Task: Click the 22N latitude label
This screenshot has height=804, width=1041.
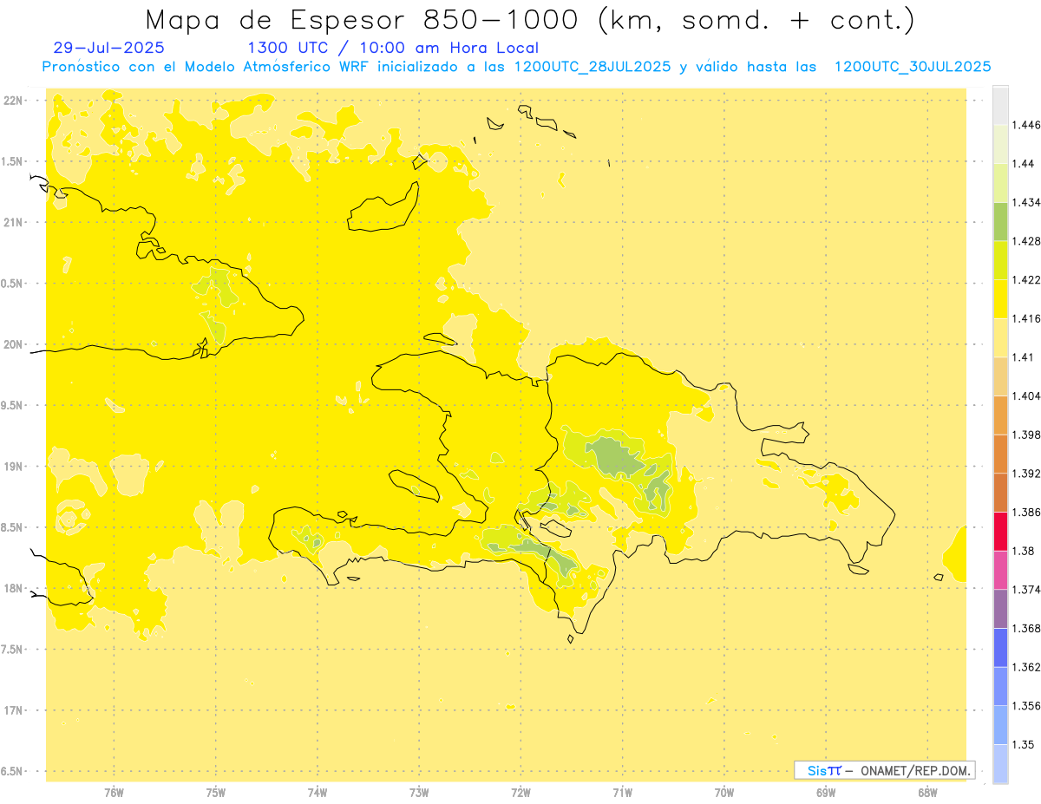Action: 14,101
